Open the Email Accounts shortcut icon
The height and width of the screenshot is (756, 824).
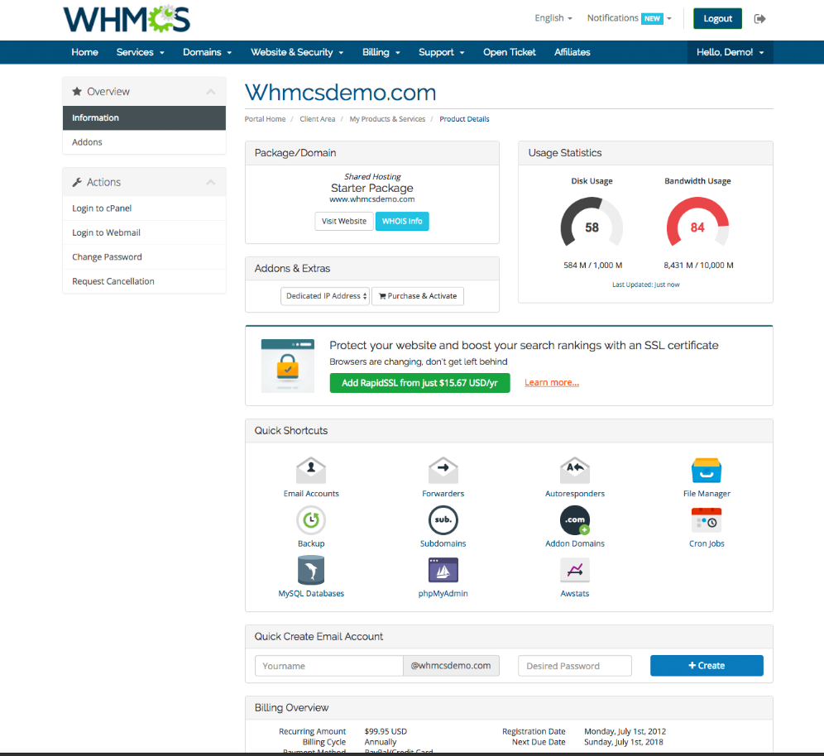[311, 470]
